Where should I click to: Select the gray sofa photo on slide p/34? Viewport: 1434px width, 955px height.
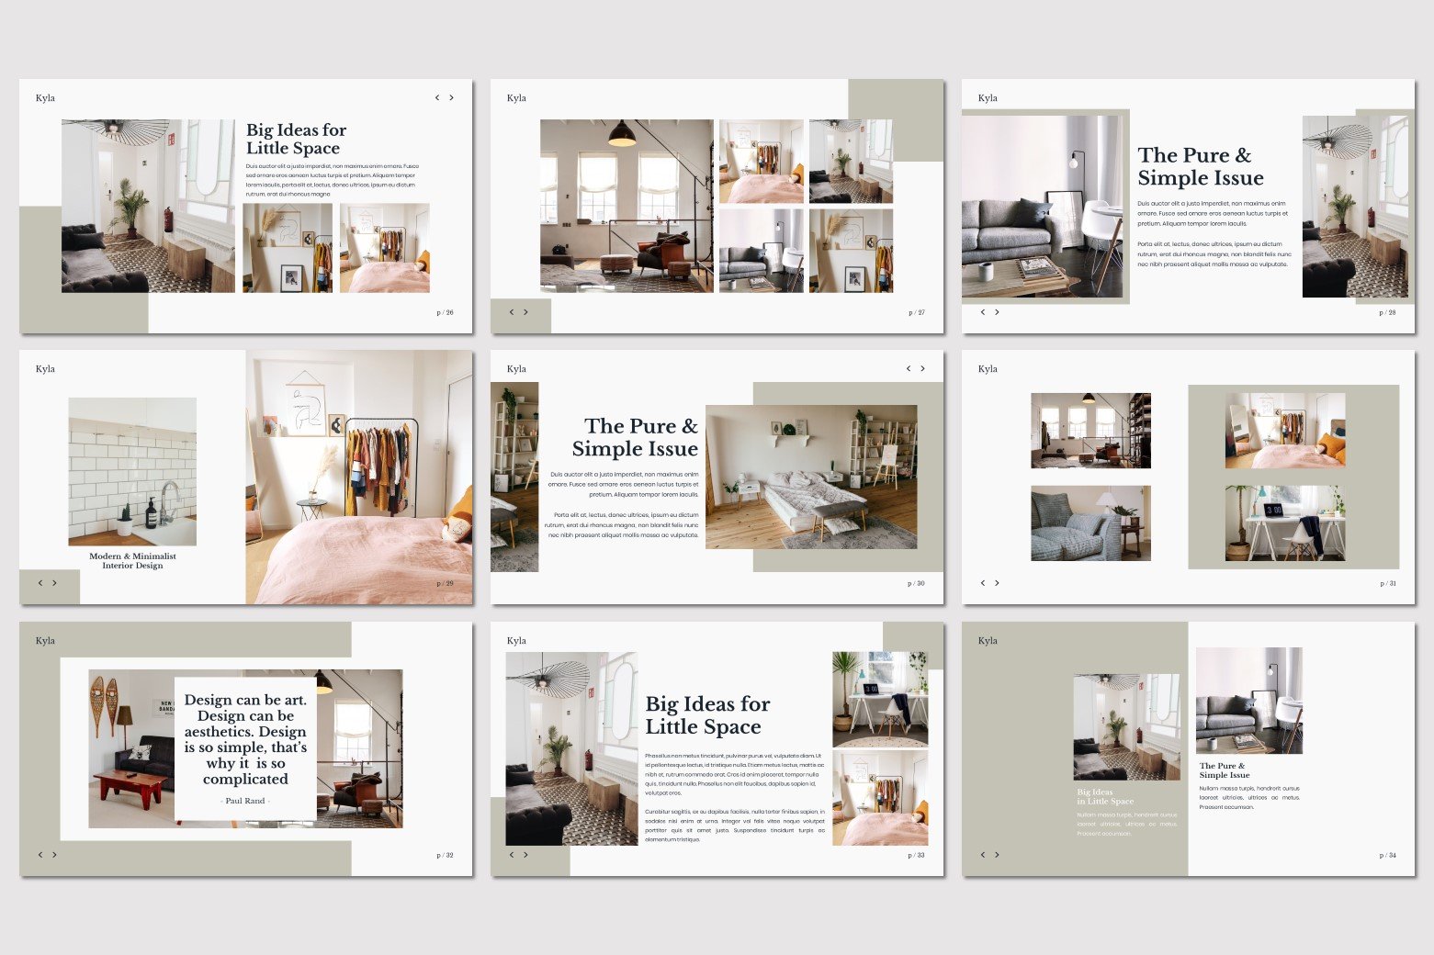pyautogui.click(x=1248, y=701)
